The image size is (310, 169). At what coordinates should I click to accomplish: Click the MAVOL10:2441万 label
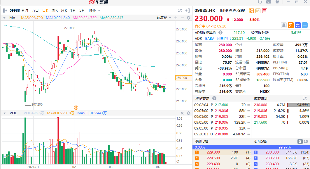point(92,113)
